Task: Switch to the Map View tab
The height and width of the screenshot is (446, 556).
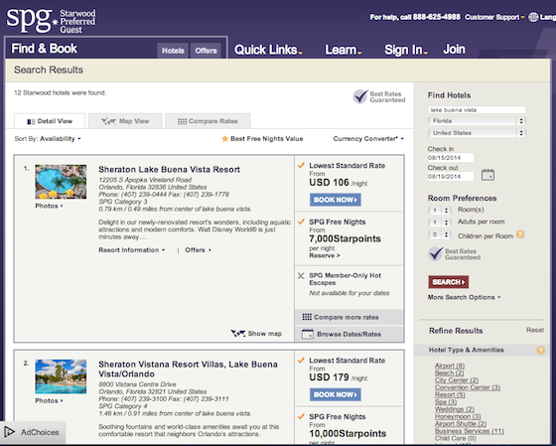Action: 125,121
